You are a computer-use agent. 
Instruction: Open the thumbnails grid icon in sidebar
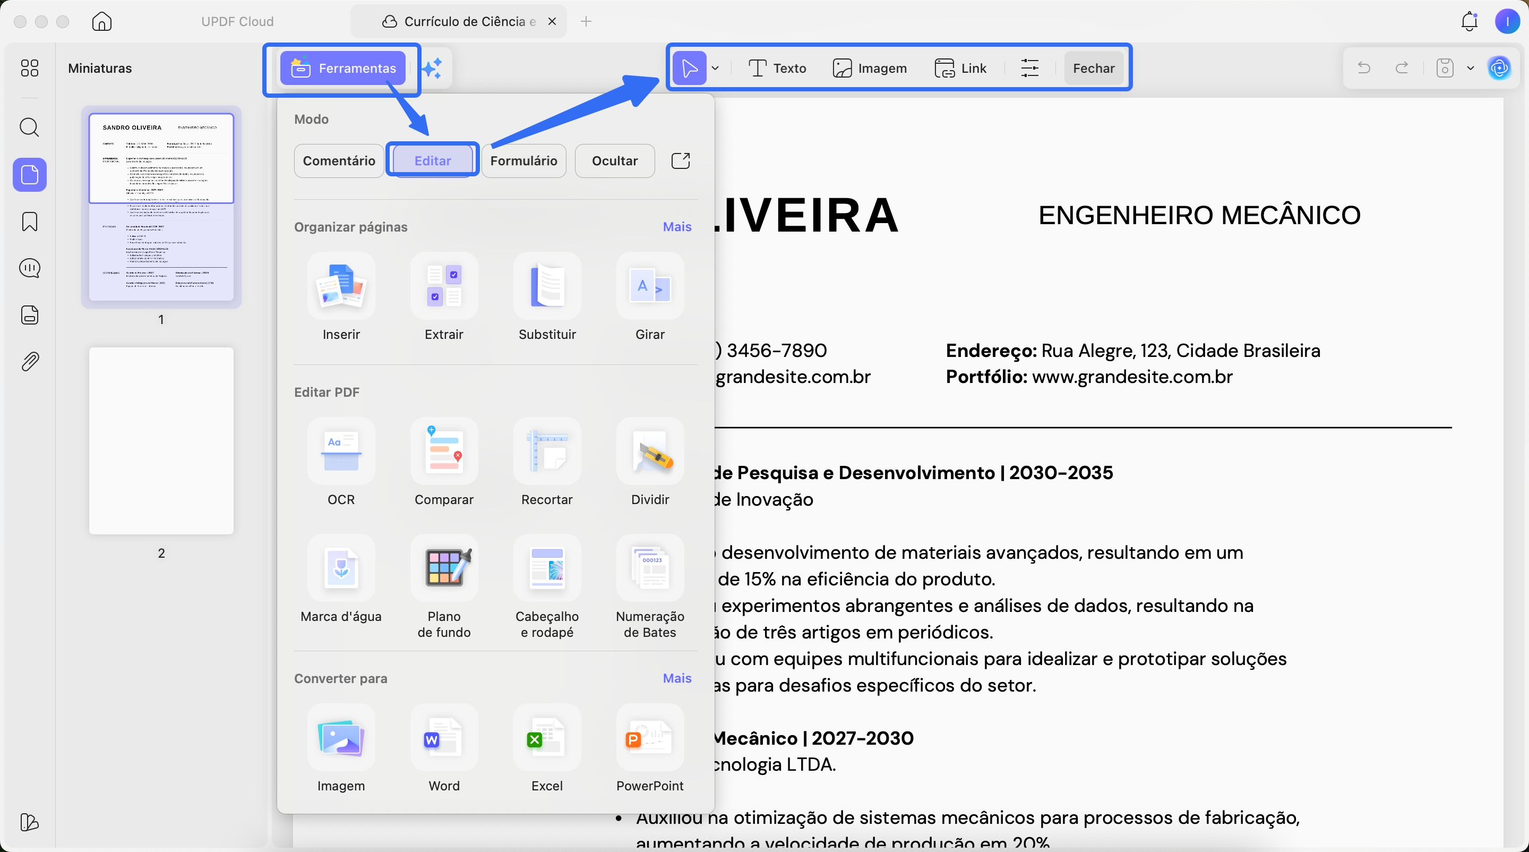[x=29, y=69]
